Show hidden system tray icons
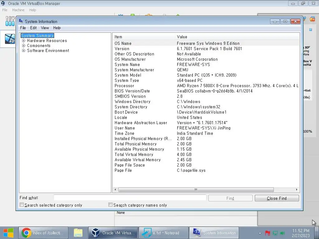The width and height of the screenshot is (319, 239). 260,233
